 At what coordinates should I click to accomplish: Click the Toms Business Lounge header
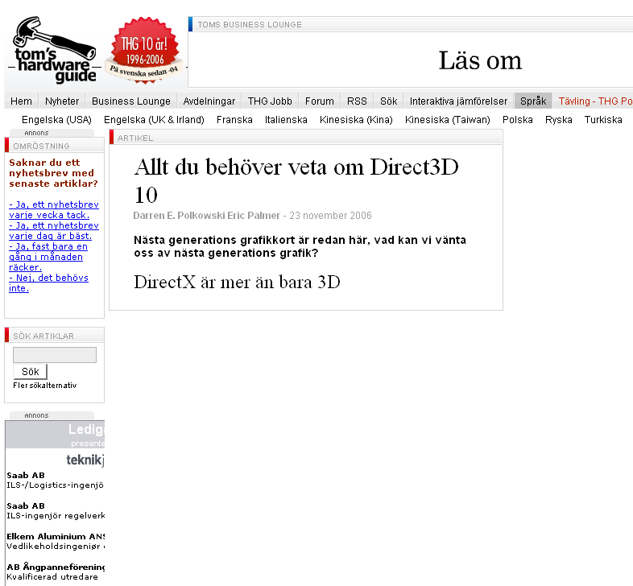pos(250,25)
